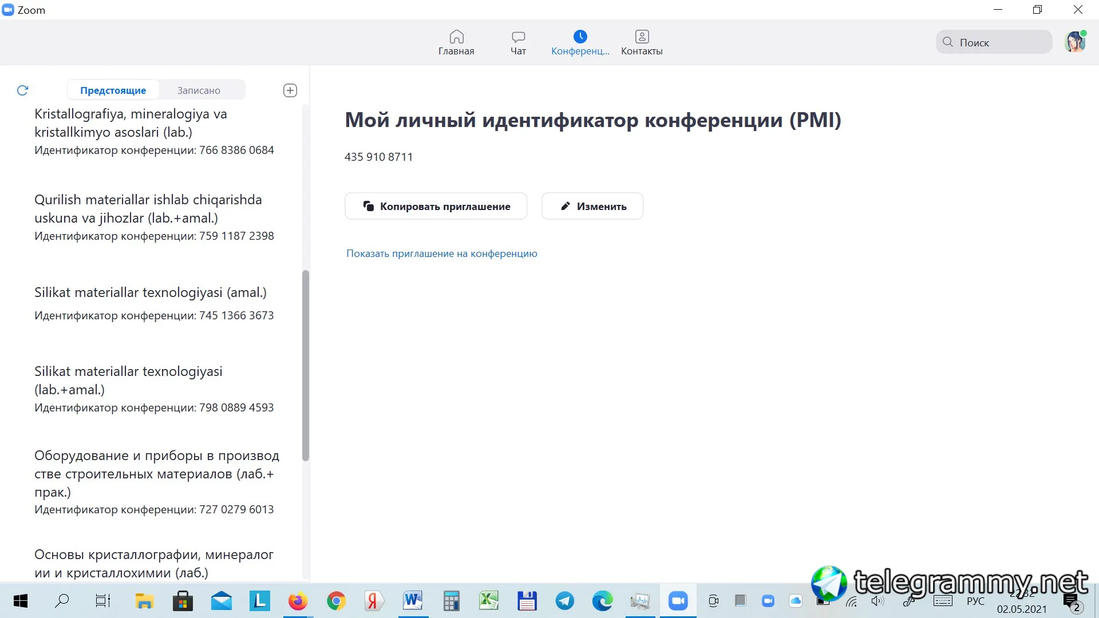Click the plus icon to schedule meeting

pos(290,90)
